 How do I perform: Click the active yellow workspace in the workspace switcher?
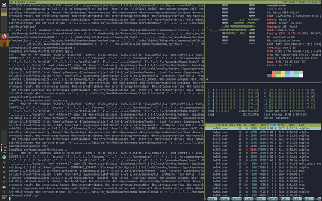(4, 14)
